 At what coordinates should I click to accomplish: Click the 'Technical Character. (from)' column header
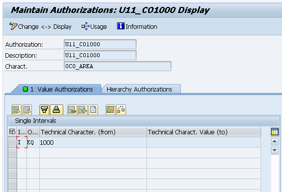tap(93, 132)
